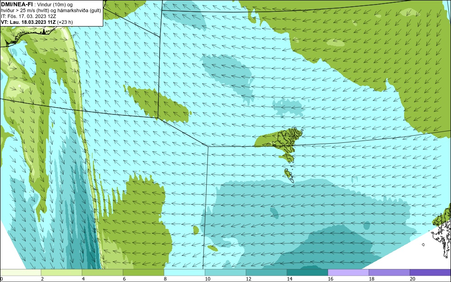451x282 pixels.
Task: Click the dark violet swatch above 20
Action: [430, 272]
